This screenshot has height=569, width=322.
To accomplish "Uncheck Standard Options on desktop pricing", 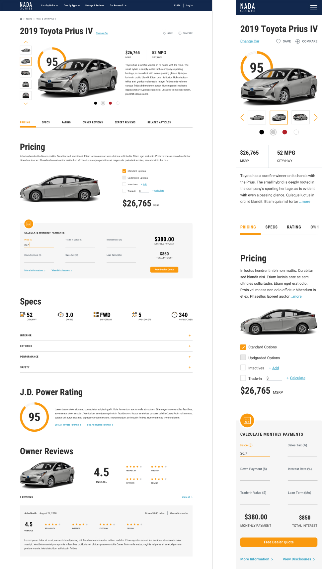I will tap(124, 171).
